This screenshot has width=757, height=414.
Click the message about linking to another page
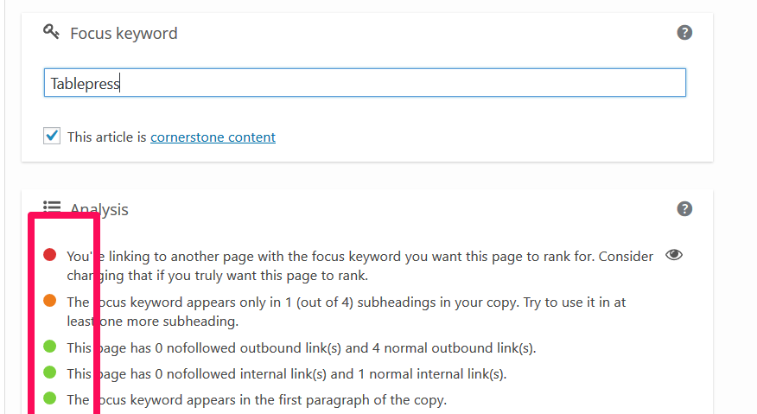pos(359,265)
